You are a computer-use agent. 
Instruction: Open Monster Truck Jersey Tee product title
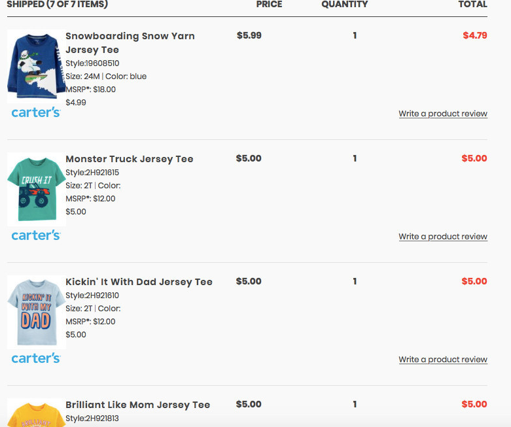coord(130,159)
